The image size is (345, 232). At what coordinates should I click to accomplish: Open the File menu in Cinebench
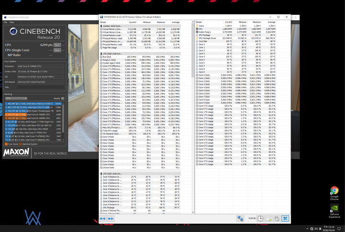pyautogui.click(x=5, y=22)
